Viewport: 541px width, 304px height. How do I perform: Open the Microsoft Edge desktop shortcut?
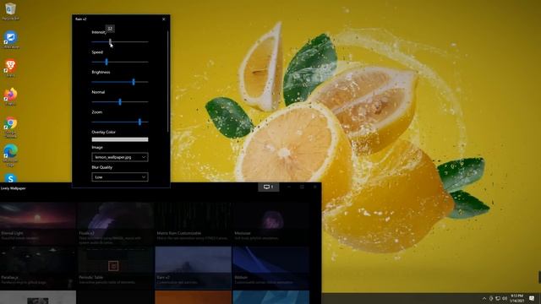(10, 155)
